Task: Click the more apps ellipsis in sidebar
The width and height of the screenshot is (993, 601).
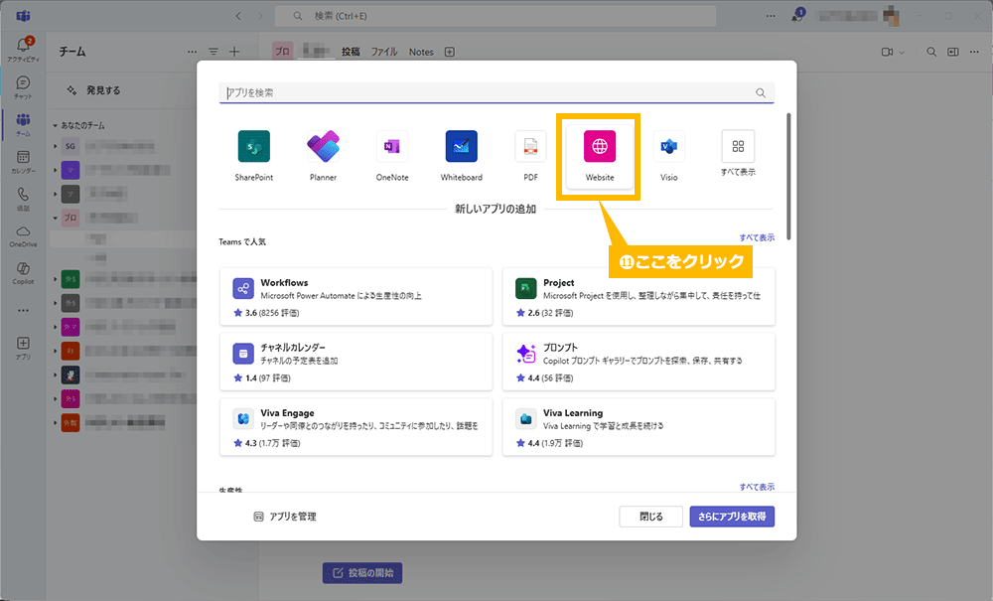Action: tap(24, 310)
